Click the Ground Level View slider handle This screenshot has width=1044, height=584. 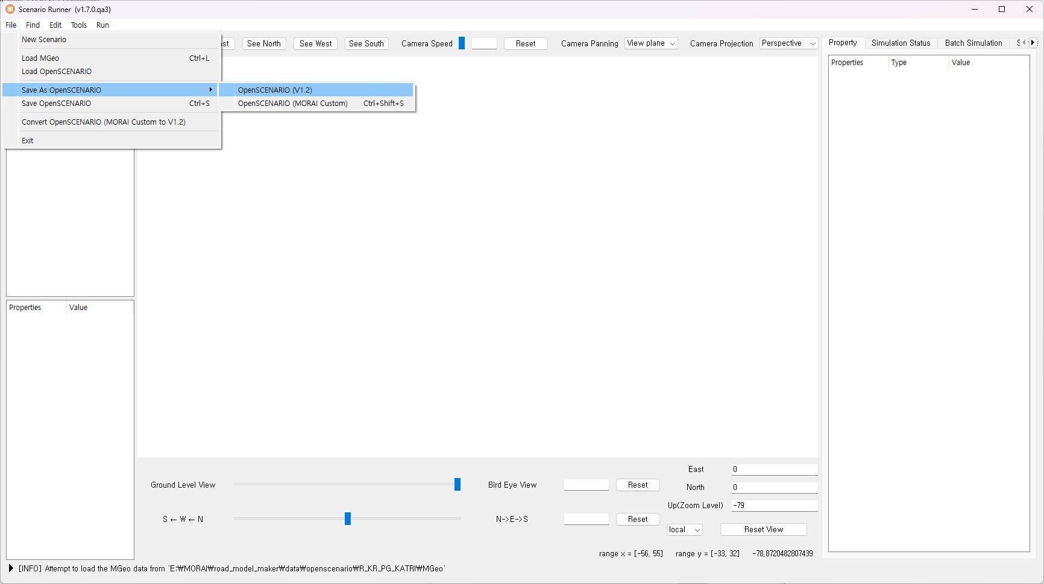(458, 485)
